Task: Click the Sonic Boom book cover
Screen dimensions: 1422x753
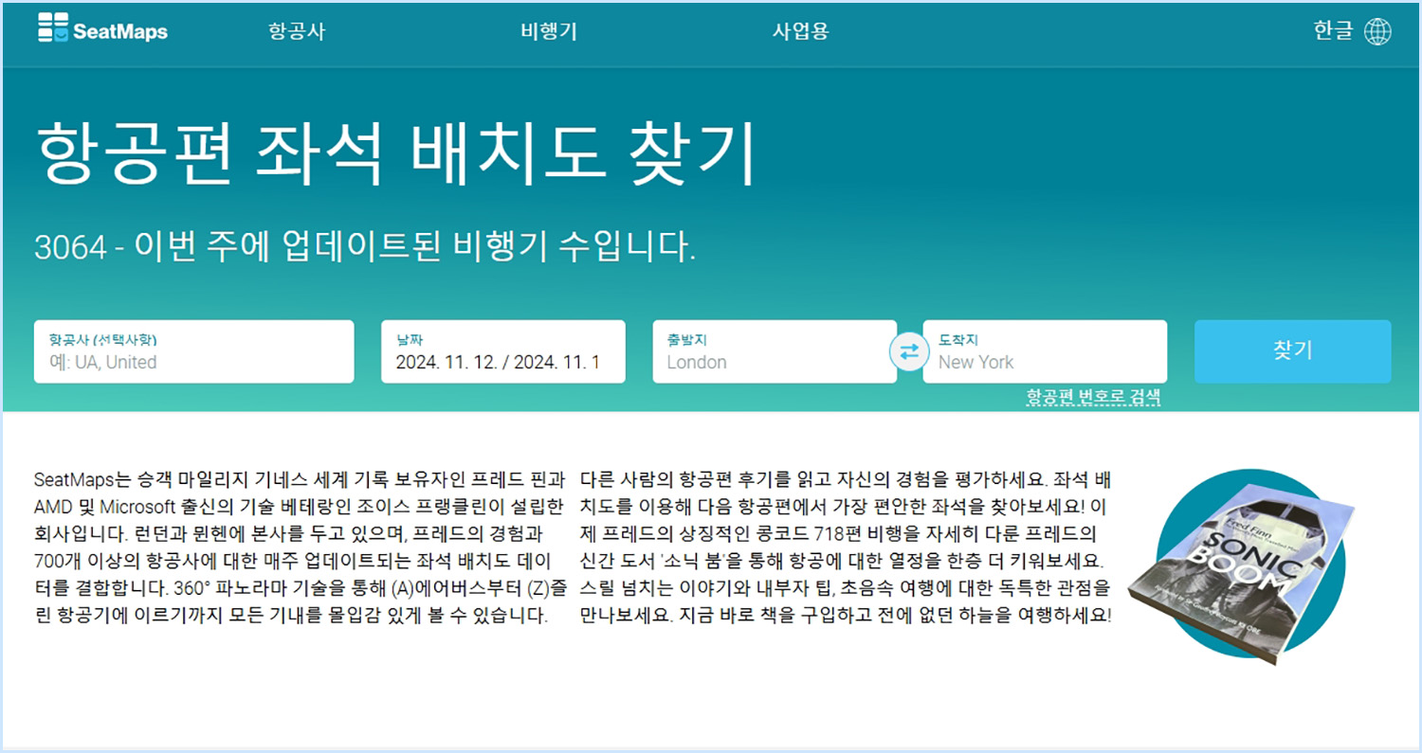Action: click(x=1239, y=574)
